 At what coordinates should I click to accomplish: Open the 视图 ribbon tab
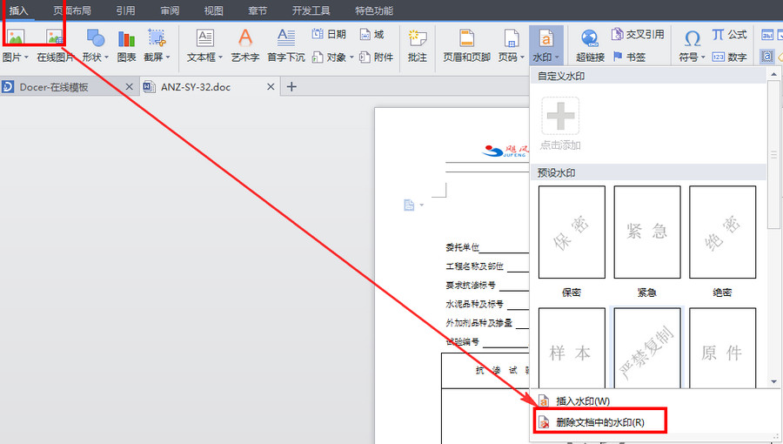tap(213, 10)
